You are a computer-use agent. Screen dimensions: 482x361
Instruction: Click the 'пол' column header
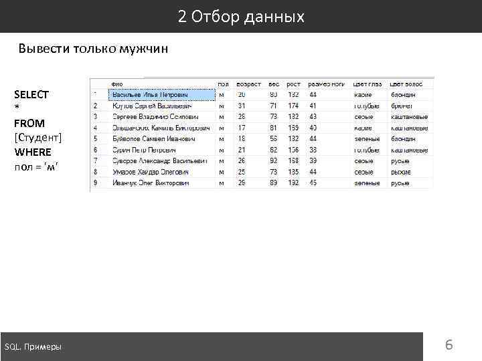[223, 84]
